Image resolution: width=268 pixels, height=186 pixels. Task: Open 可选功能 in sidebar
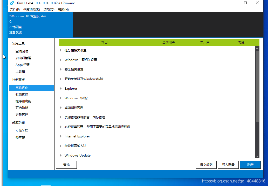22,108
